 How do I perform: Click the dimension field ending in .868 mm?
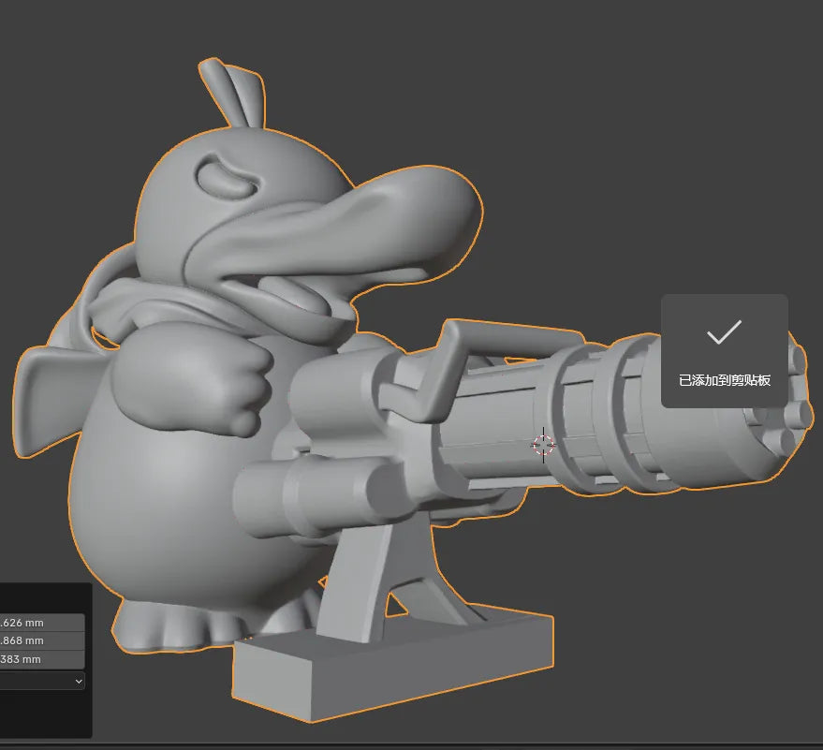point(42,640)
